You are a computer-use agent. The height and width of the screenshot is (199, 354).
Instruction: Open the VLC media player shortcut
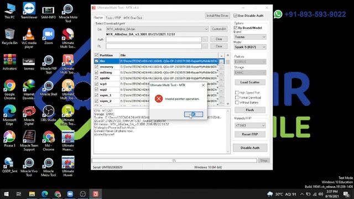[29, 38]
